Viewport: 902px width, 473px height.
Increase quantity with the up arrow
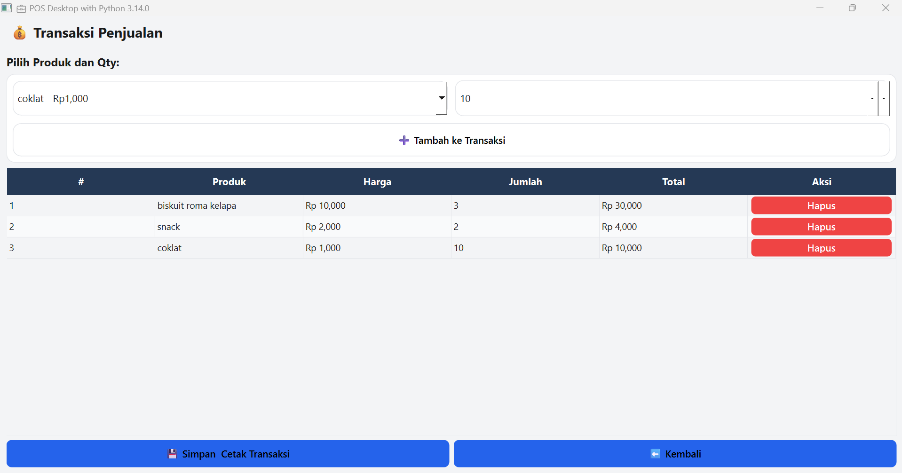click(x=872, y=98)
